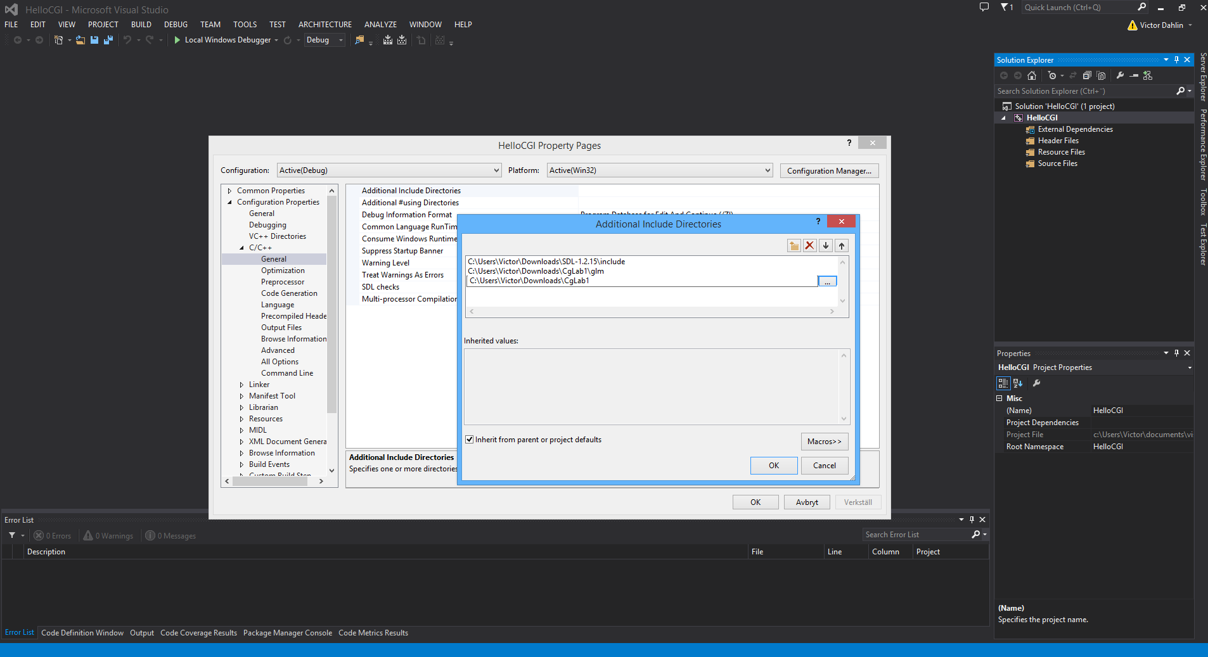The width and height of the screenshot is (1208, 657).
Task: Open Property Pages wrench in Properties panel
Action: [x=1037, y=383]
